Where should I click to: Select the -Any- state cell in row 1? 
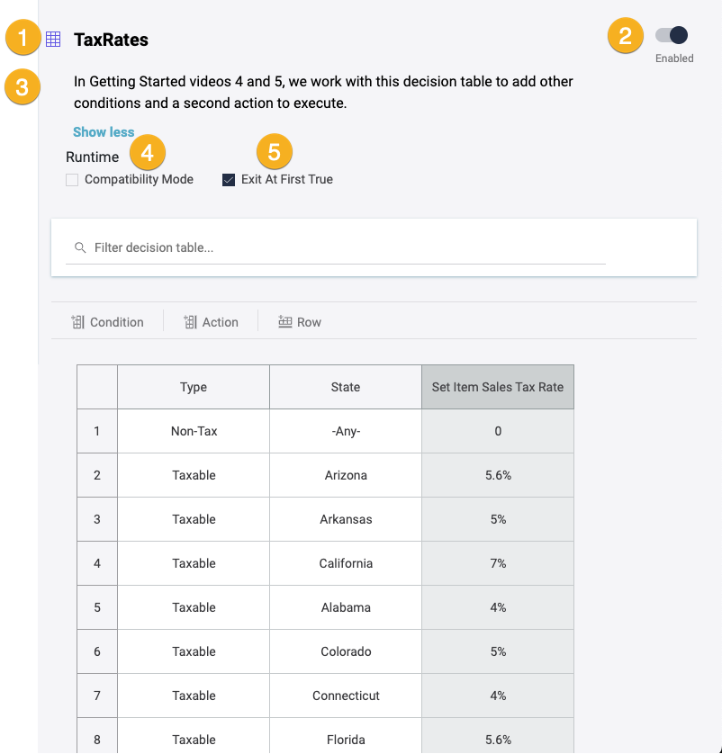(x=346, y=431)
